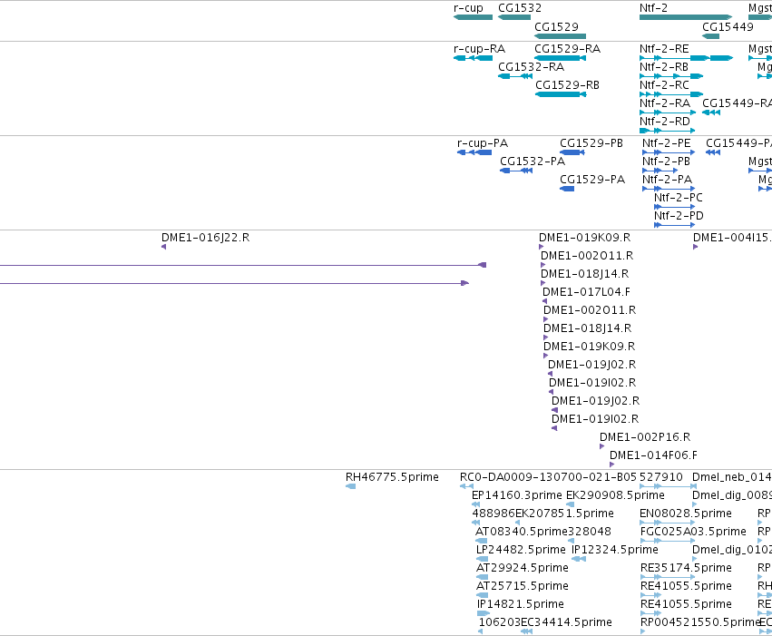Click the Ntf-2-PB protein feature
The height and width of the screenshot is (636, 772).
(660, 171)
